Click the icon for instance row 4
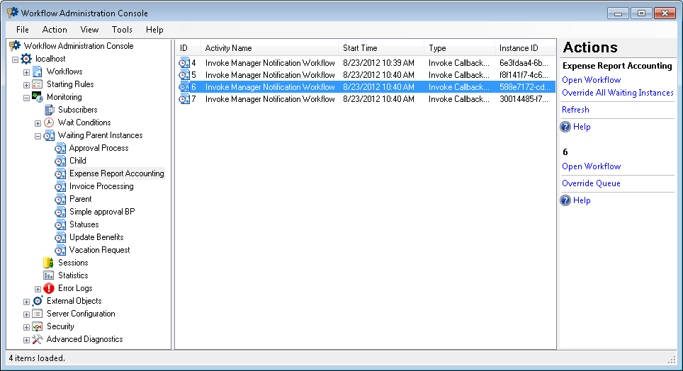 184,63
